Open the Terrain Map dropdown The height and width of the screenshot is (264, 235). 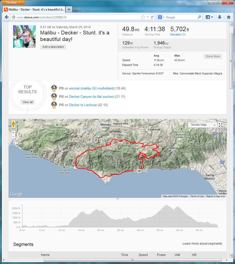pyautogui.click(x=203, y=125)
